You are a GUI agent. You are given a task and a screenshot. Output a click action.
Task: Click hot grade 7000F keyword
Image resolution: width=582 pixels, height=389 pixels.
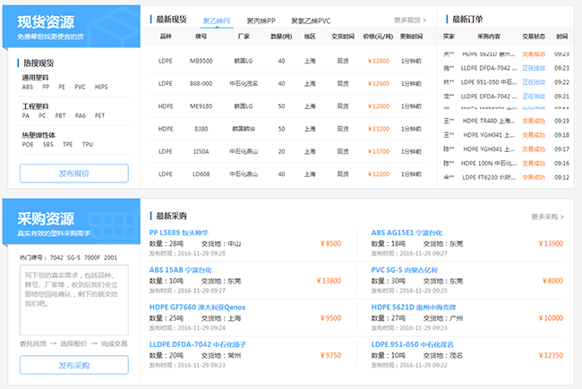(x=93, y=257)
